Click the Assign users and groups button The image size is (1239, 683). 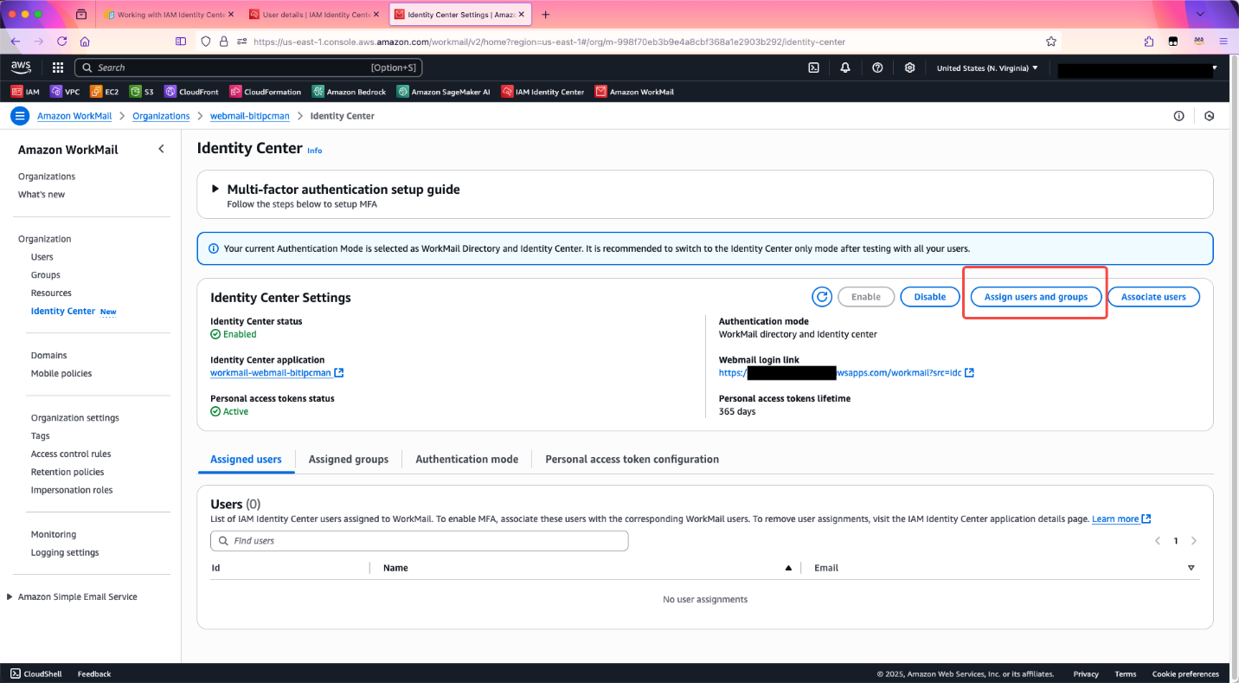click(x=1036, y=297)
